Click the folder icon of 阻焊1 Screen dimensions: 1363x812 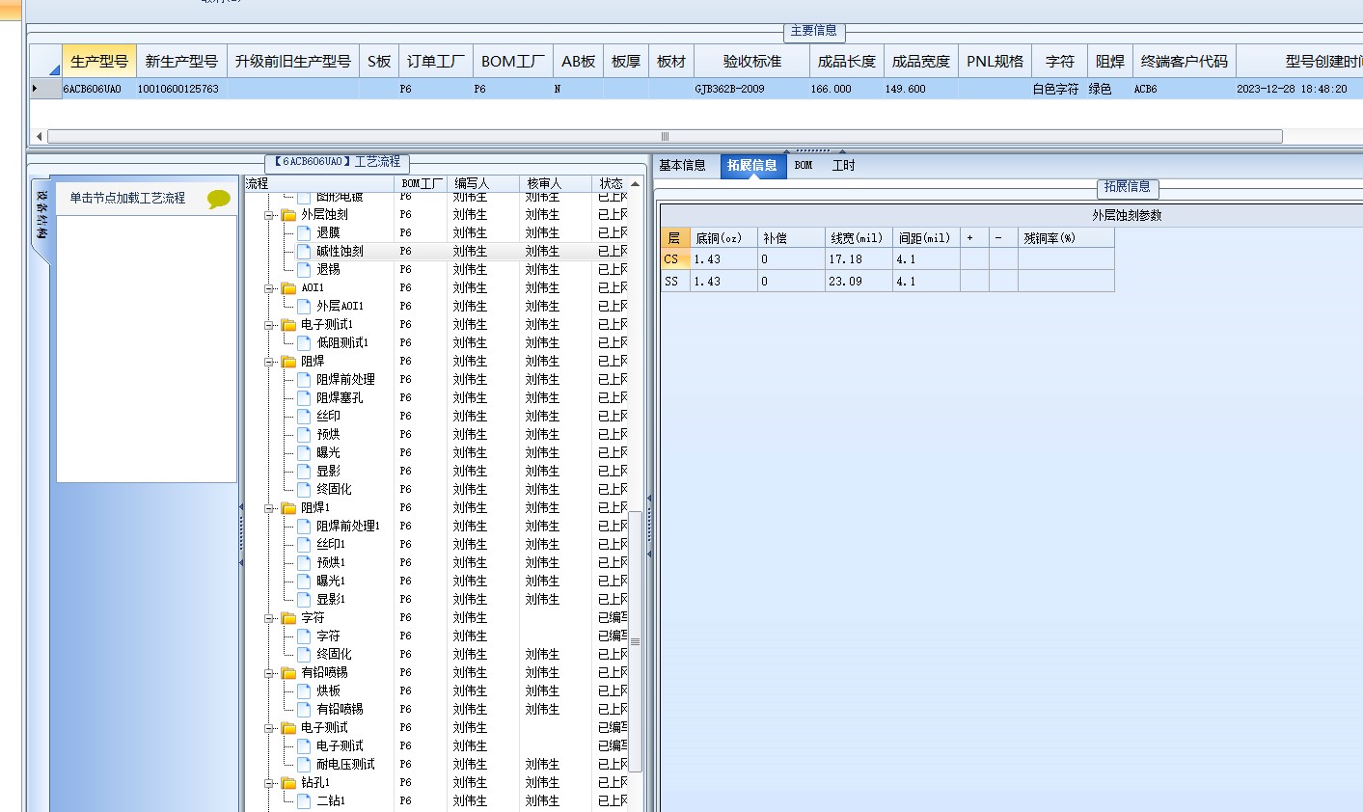pos(288,508)
